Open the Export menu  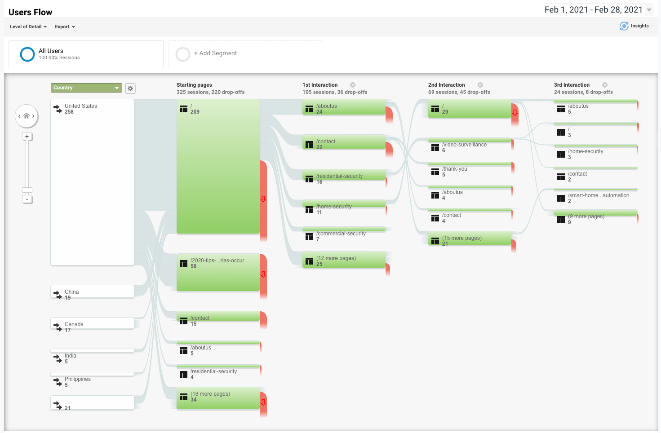point(65,27)
